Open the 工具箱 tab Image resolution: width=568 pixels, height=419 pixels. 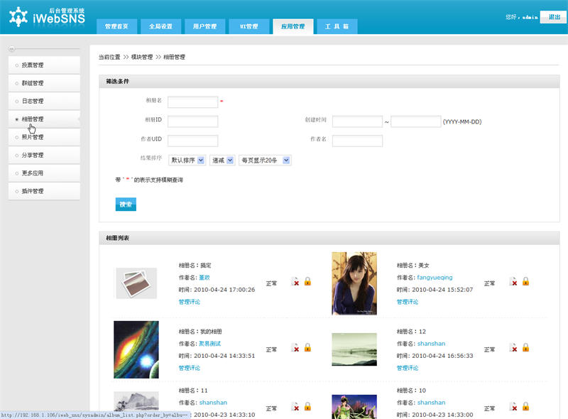[337, 26]
